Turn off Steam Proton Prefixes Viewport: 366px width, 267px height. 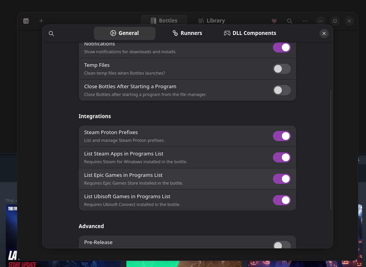pyautogui.click(x=281, y=136)
